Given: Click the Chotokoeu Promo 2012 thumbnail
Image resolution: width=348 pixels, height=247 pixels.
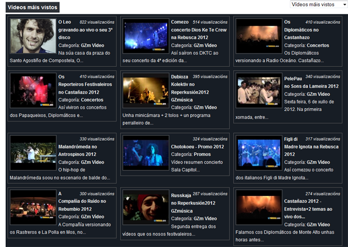Looking at the screenshot, I should [x=146, y=153].
